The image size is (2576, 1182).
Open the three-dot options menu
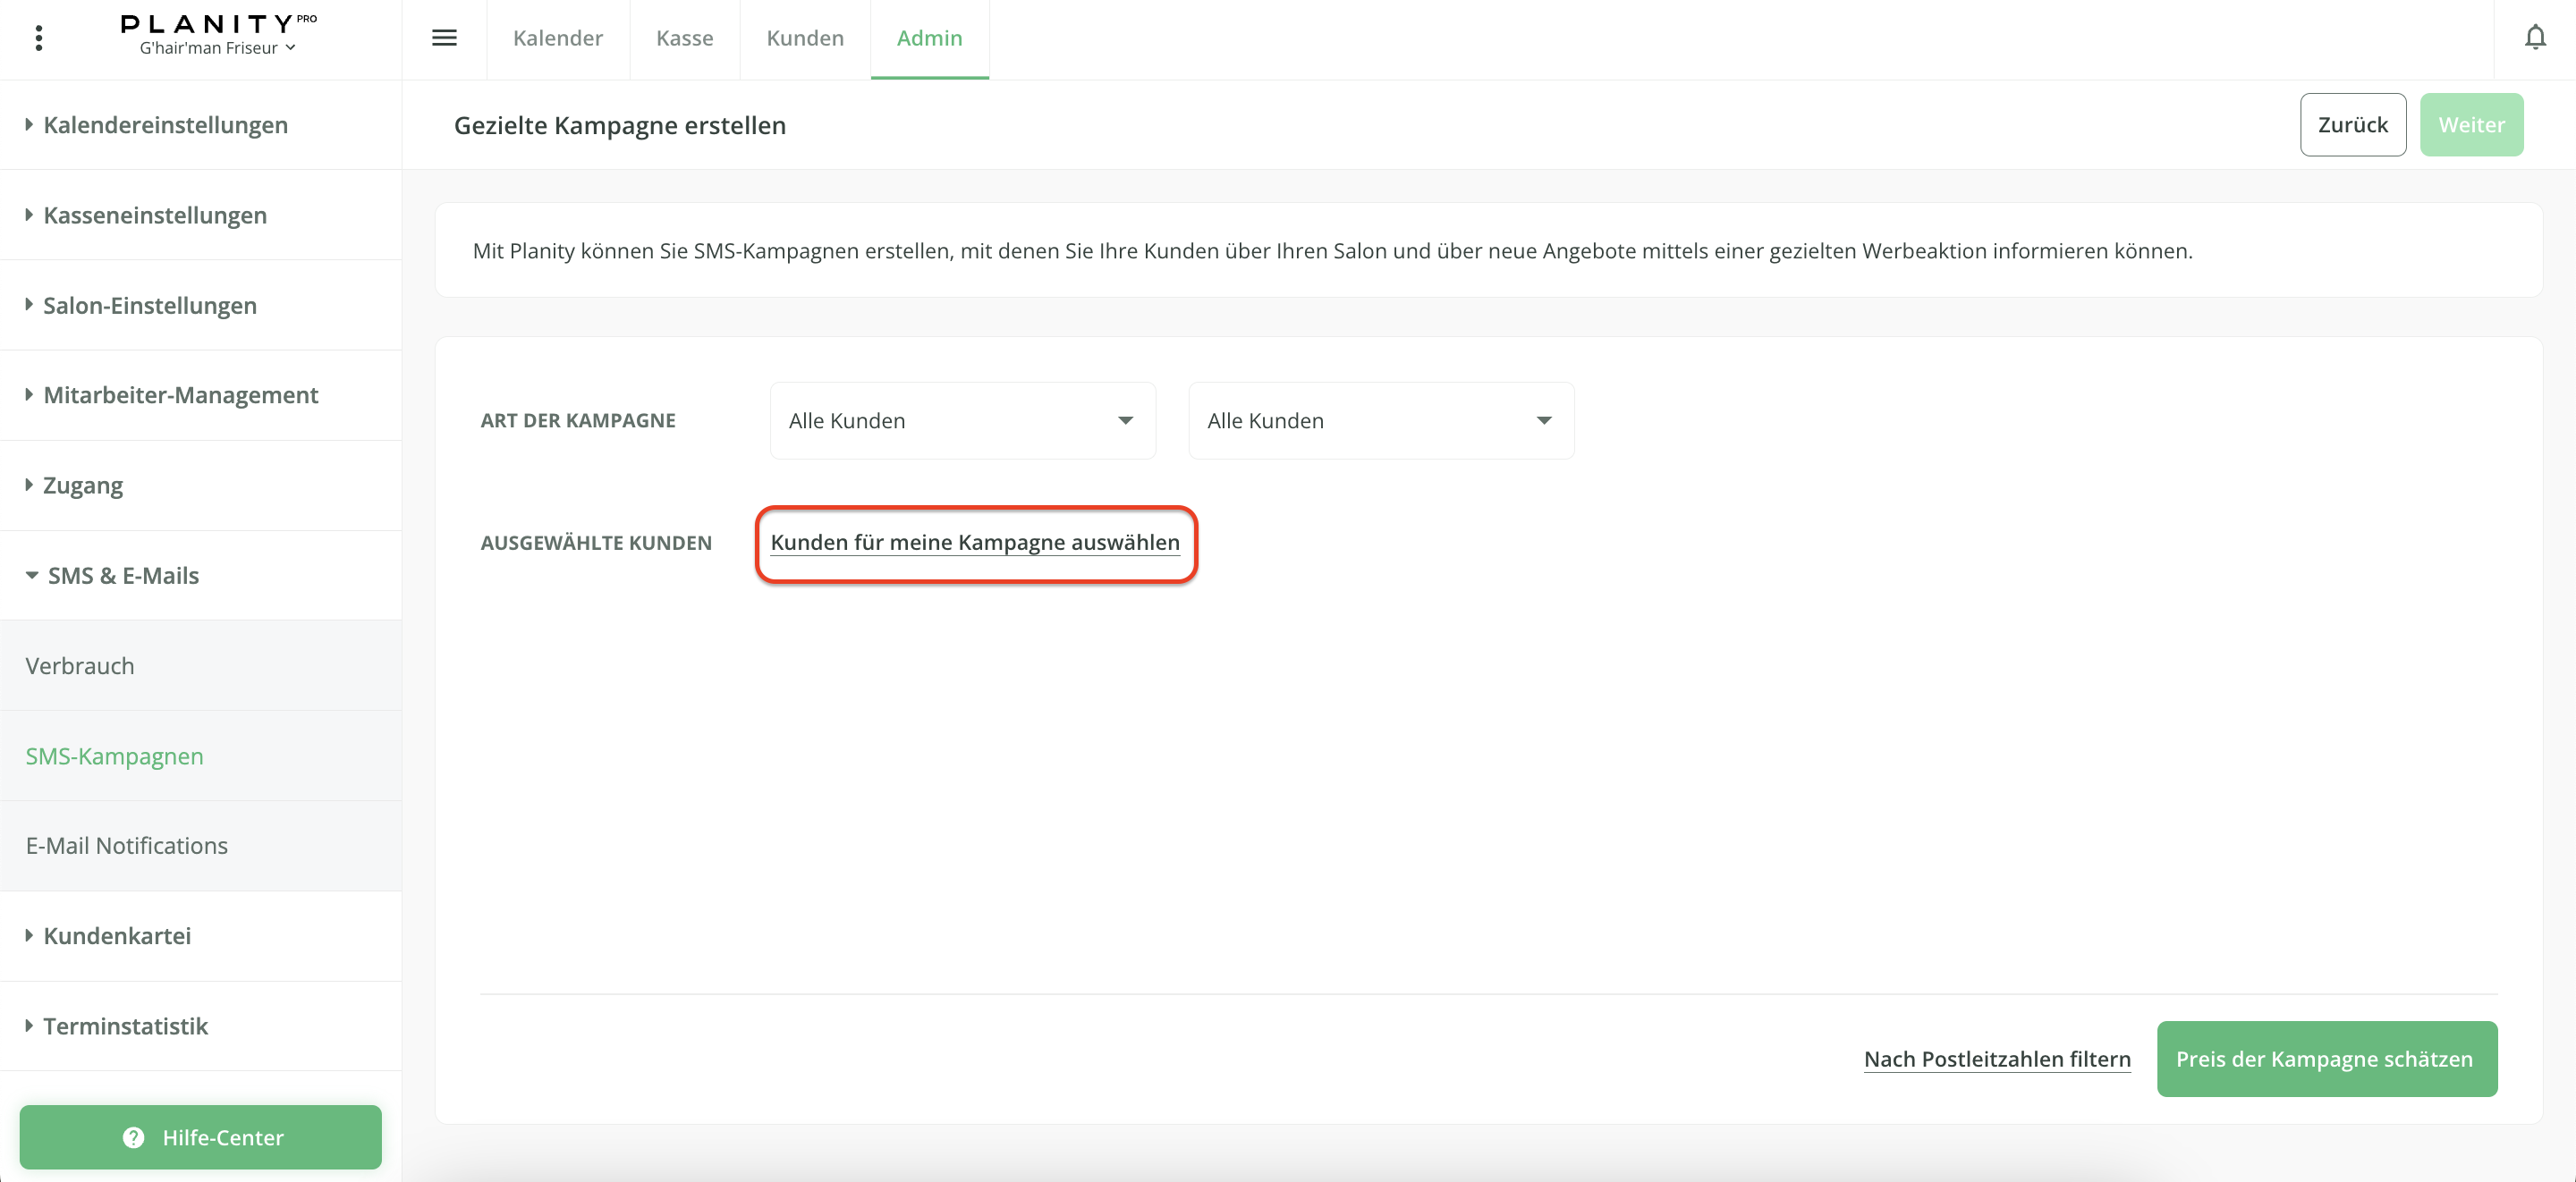click(x=39, y=38)
